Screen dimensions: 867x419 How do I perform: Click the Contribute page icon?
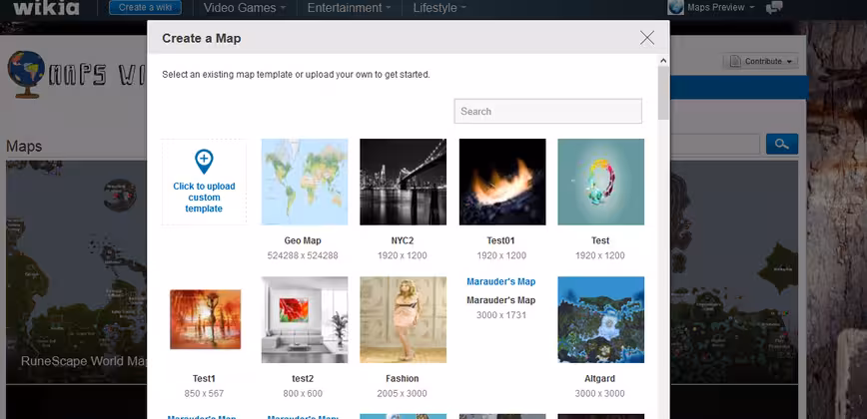tap(735, 61)
